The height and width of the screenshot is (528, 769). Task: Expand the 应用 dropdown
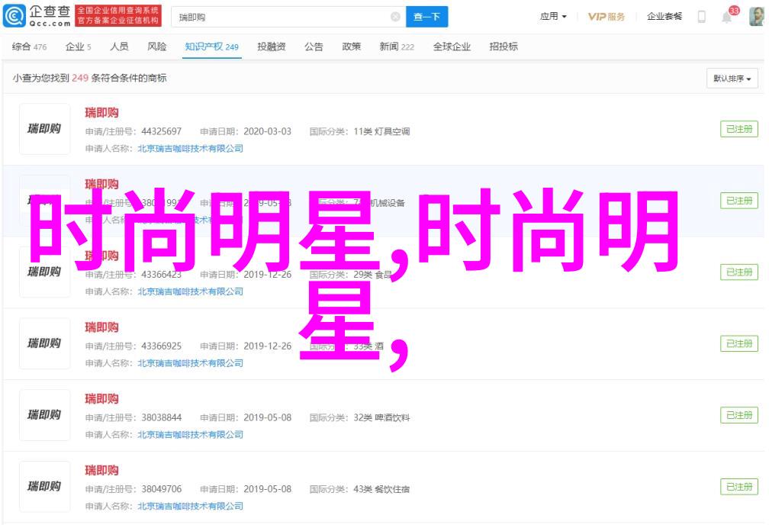[553, 17]
